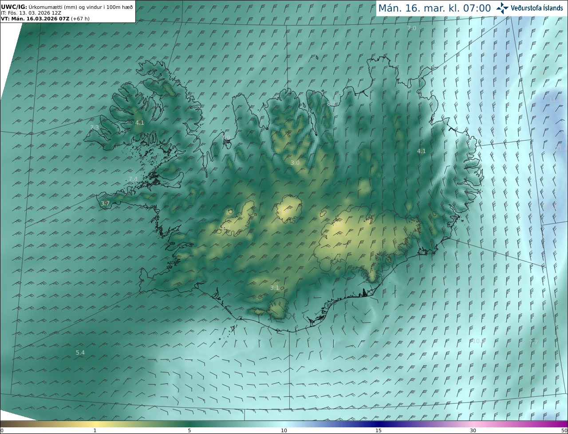The height and width of the screenshot is (434, 568).
Task: Click the colorbar tick label 50
Action: pos(564,430)
